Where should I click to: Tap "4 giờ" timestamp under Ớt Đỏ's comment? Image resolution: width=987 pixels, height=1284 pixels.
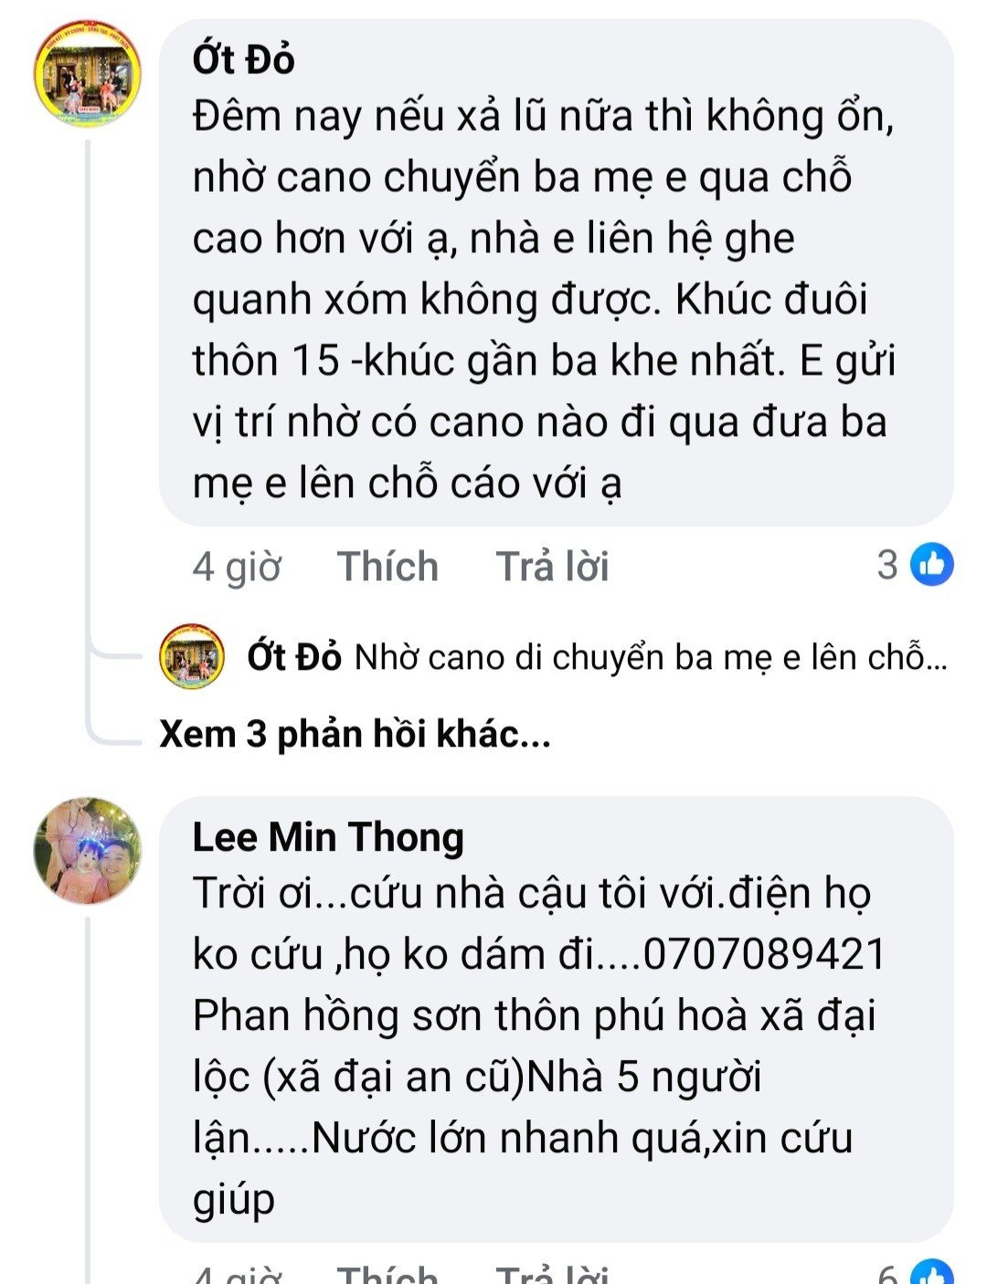(236, 567)
